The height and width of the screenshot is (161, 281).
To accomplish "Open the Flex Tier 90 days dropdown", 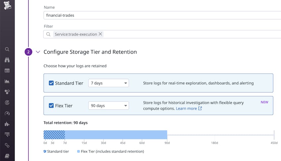I will (x=108, y=106).
